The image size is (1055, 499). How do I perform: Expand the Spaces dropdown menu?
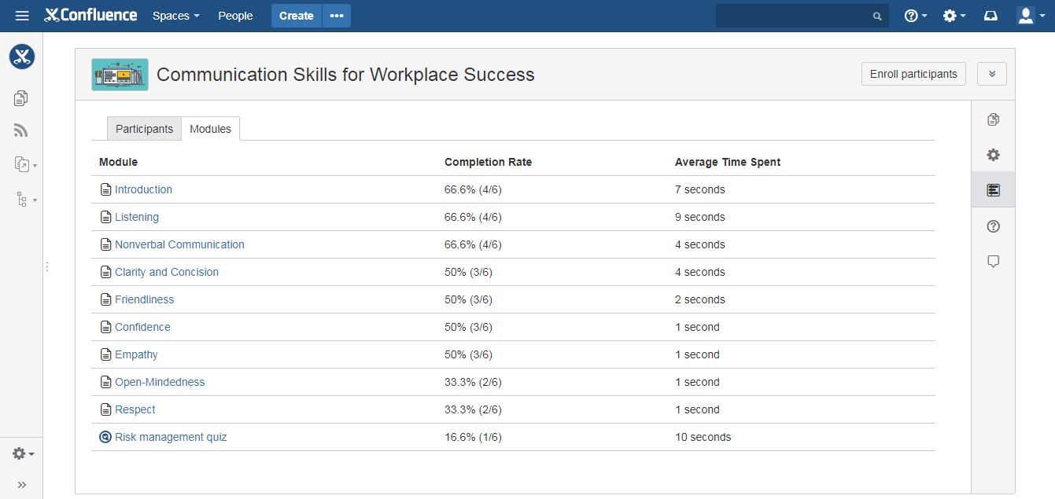tap(175, 15)
